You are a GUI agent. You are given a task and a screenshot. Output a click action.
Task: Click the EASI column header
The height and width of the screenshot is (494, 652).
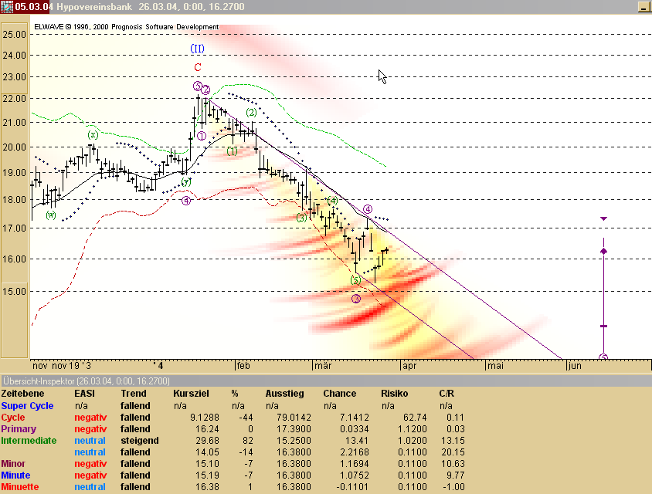coord(85,394)
